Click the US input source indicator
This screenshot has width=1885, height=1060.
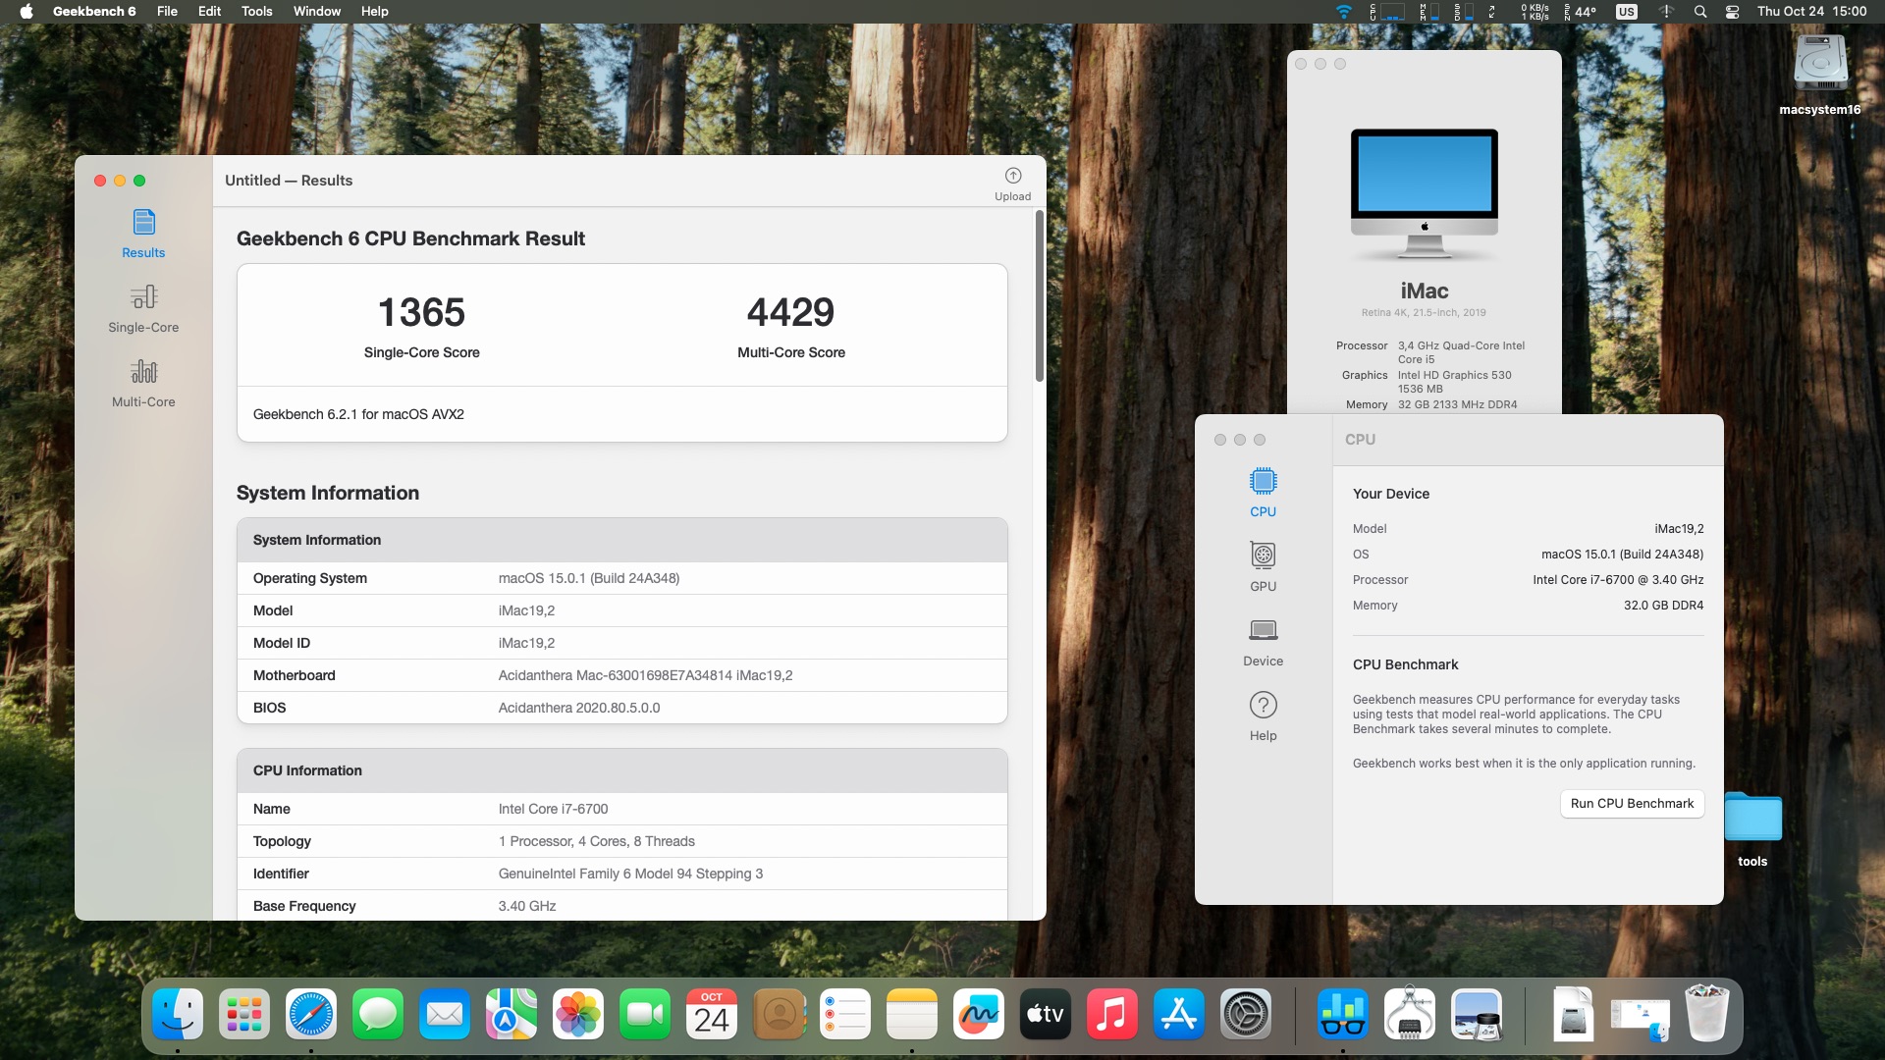(x=1627, y=12)
